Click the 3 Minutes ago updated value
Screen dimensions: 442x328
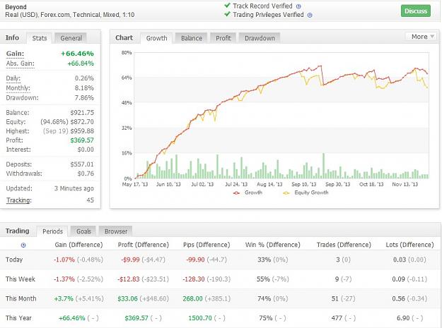tap(74, 188)
